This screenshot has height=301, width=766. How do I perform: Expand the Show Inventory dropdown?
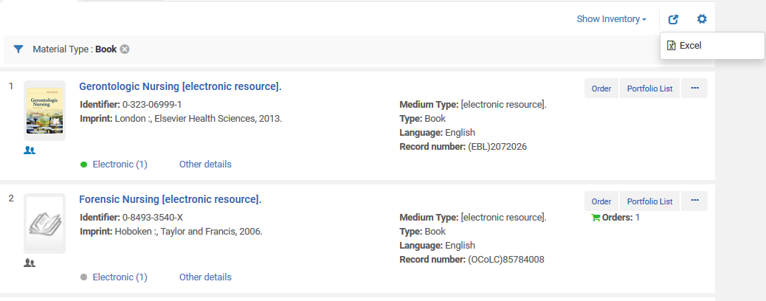pos(611,19)
